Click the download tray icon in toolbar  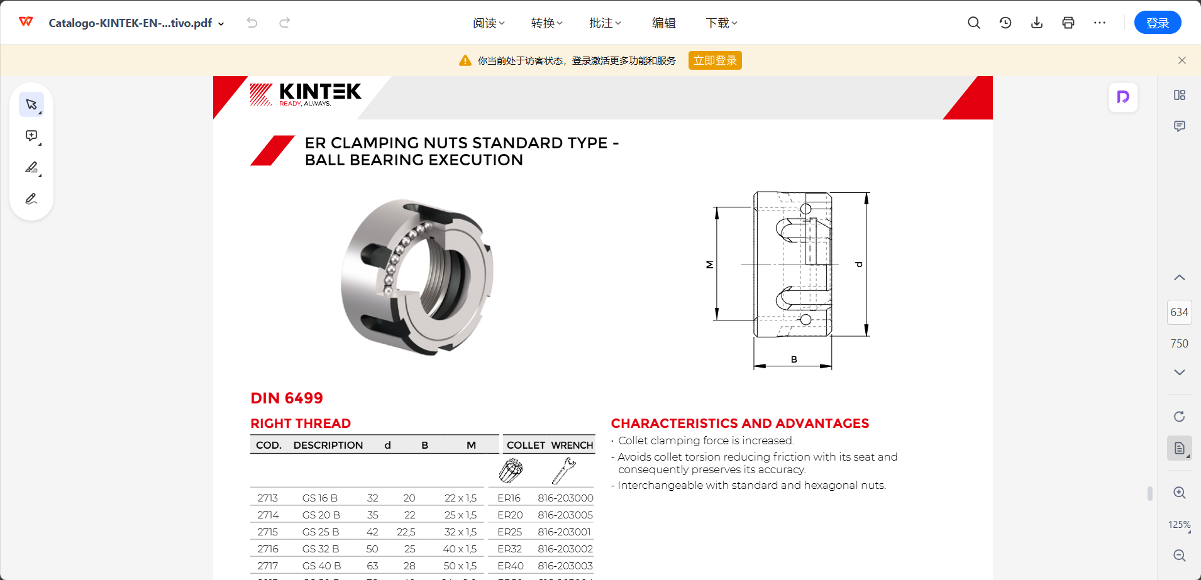(1036, 23)
